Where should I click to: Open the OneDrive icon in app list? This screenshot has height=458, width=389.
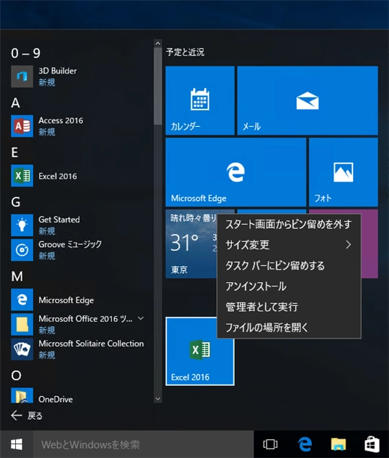(x=22, y=395)
